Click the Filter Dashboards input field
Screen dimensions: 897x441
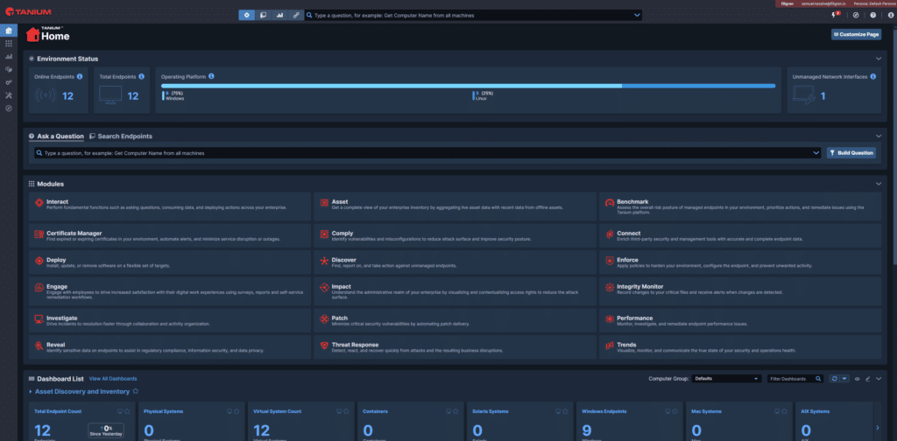(x=795, y=379)
